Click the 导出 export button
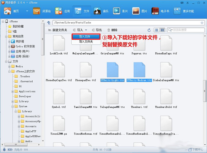Viewport: 207px width, 153px height. 97,30
